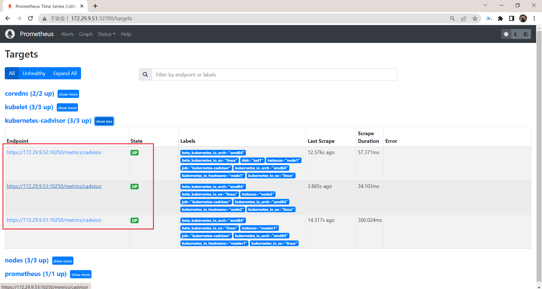Click the coredns (2/2 up) heading
Screen dimensions: 542x289
tap(30, 93)
